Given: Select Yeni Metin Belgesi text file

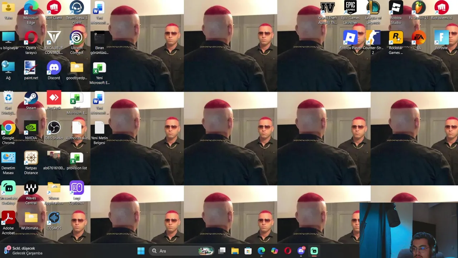Looking at the screenshot, I should 99,133.
